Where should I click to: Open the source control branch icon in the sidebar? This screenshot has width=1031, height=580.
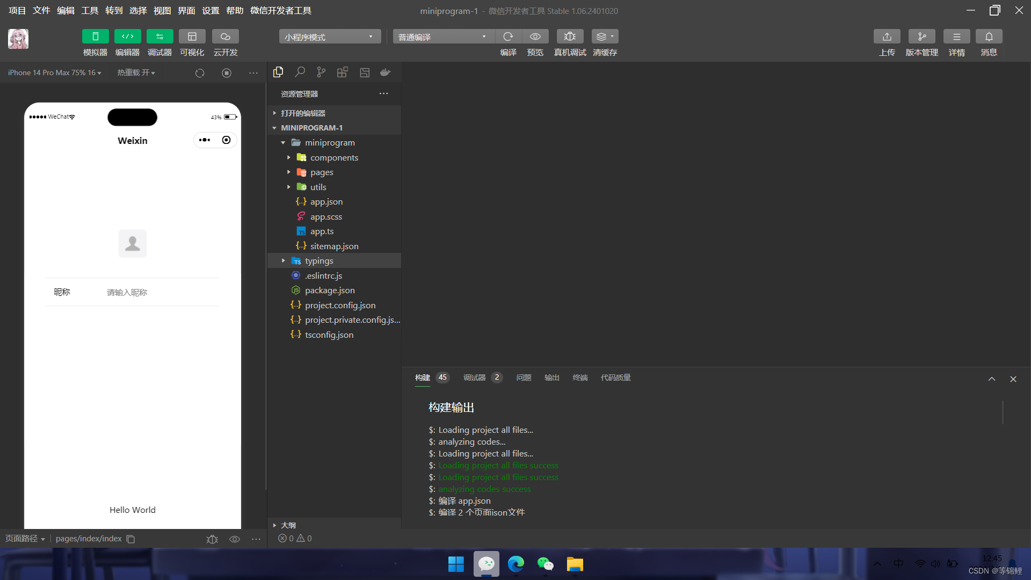tap(321, 72)
